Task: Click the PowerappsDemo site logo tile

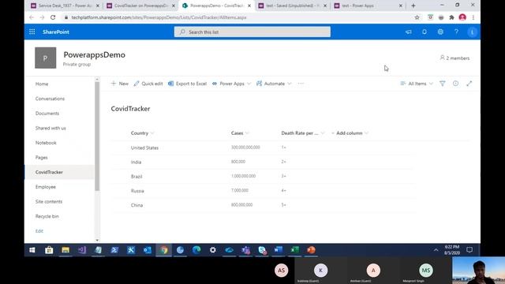Action: (46, 58)
